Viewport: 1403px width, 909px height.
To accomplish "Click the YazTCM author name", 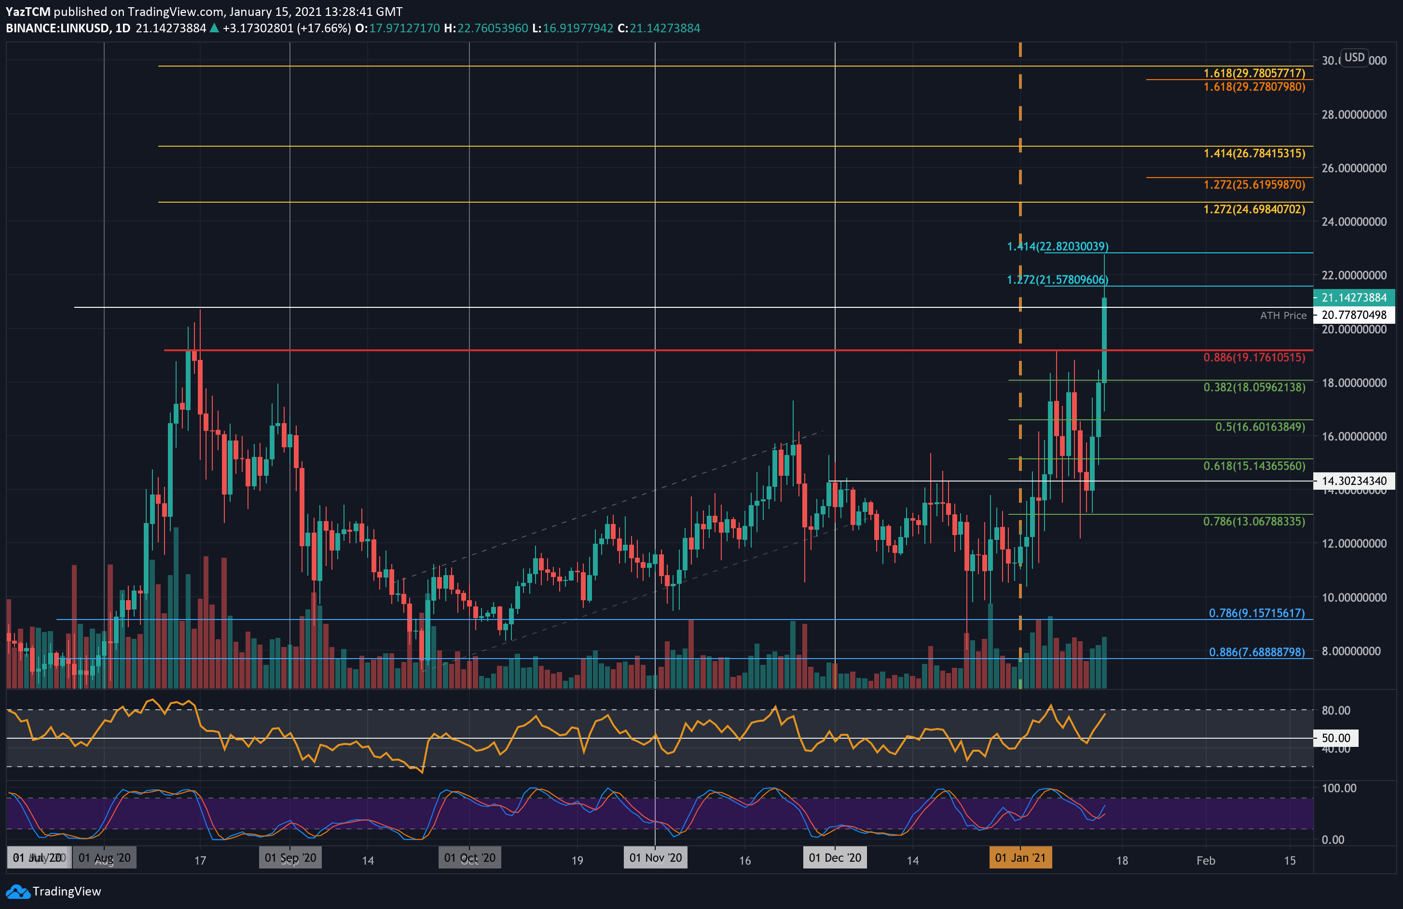I will click(28, 12).
